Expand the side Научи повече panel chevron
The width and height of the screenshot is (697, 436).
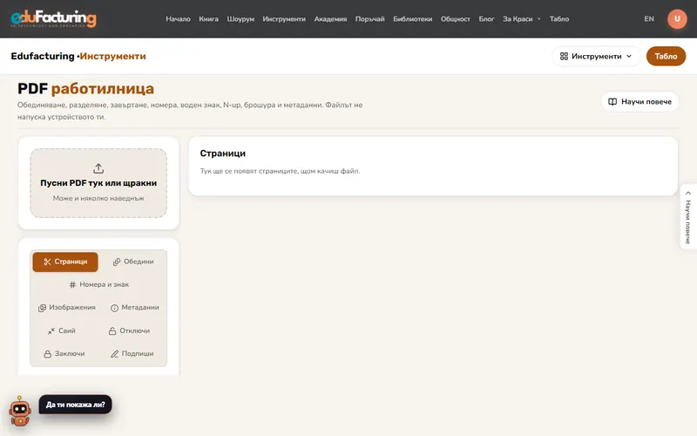[687, 193]
